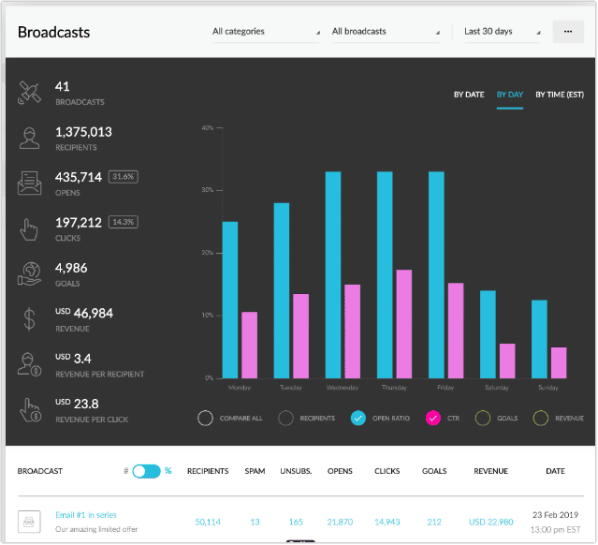Switch to the BY DAY tab

point(509,95)
